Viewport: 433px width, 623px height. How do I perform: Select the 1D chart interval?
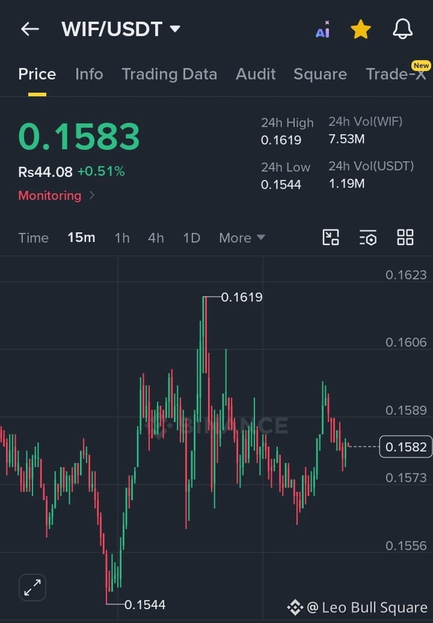(x=192, y=238)
